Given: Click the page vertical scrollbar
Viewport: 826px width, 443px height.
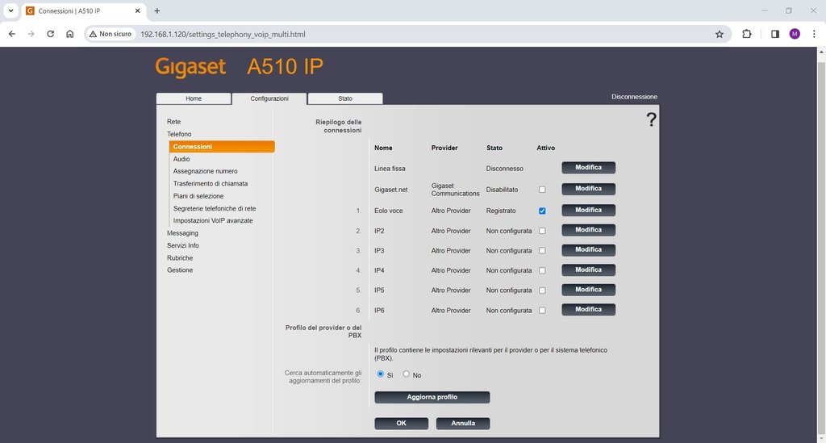Looking at the screenshot, I should point(821,242).
